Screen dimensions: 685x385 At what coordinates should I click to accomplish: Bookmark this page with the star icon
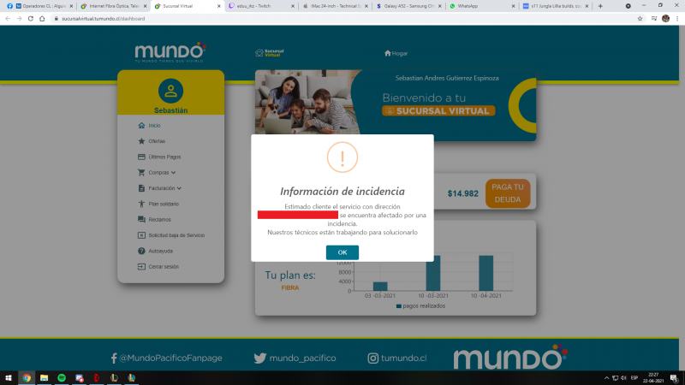pos(640,19)
